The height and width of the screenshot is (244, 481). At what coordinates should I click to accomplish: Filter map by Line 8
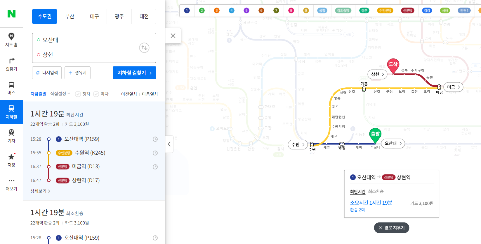pos(291,10)
